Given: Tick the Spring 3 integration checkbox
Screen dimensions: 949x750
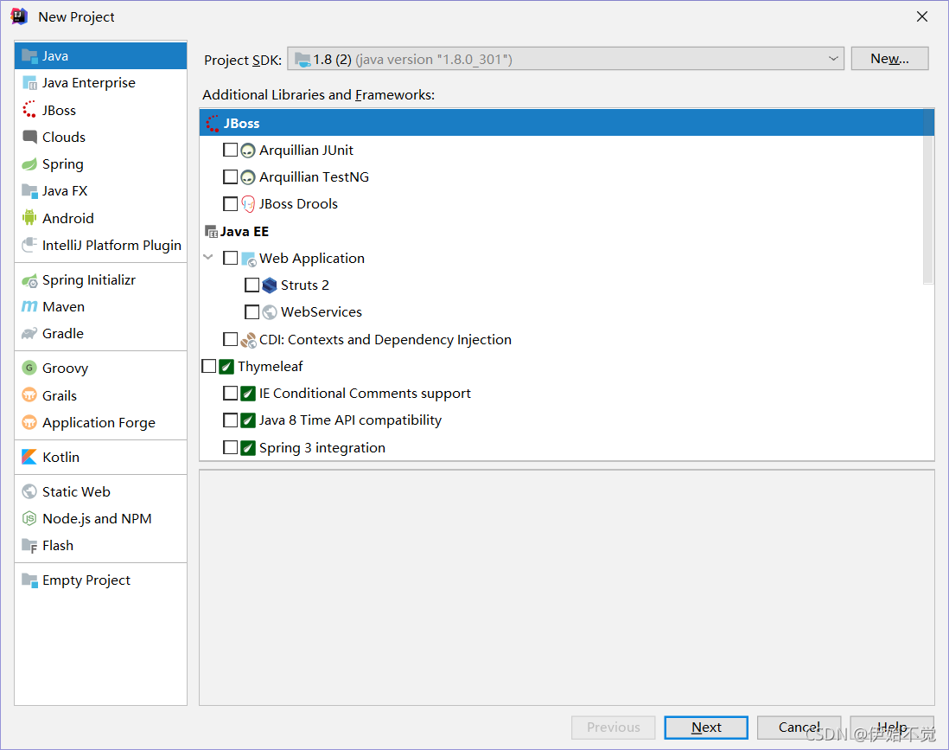Looking at the screenshot, I should click(230, 447).
